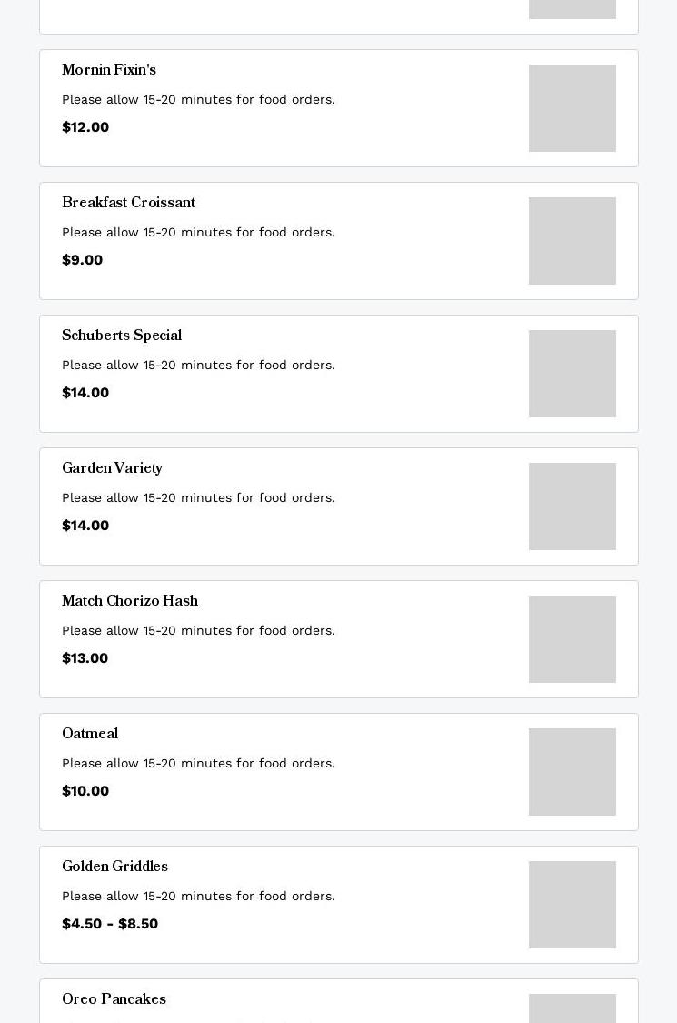Open the Oatmeal item title
The height and width of the screenshot is (1023, 677).
[90, 735]
